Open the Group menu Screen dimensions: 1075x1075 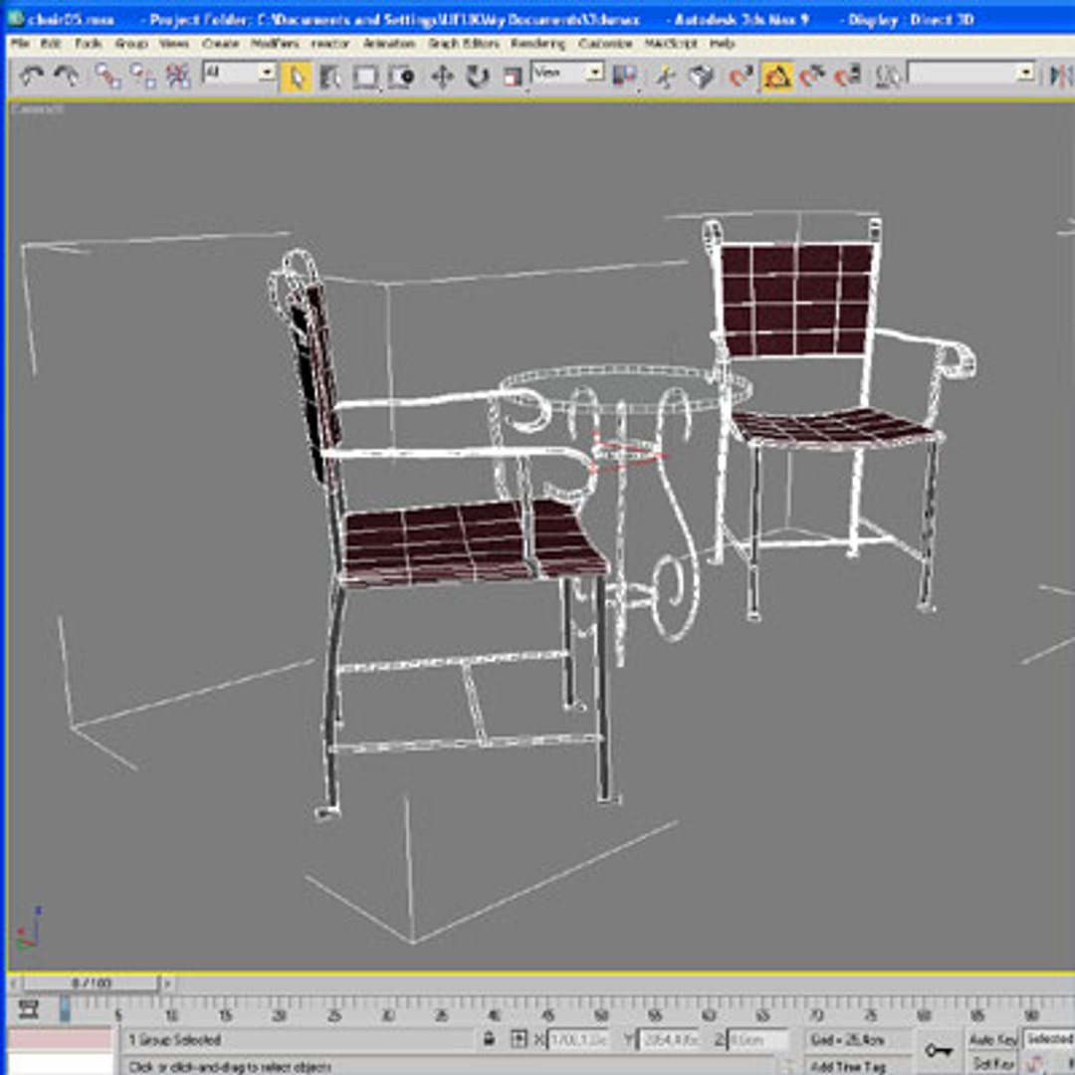(x=131, y=43)
